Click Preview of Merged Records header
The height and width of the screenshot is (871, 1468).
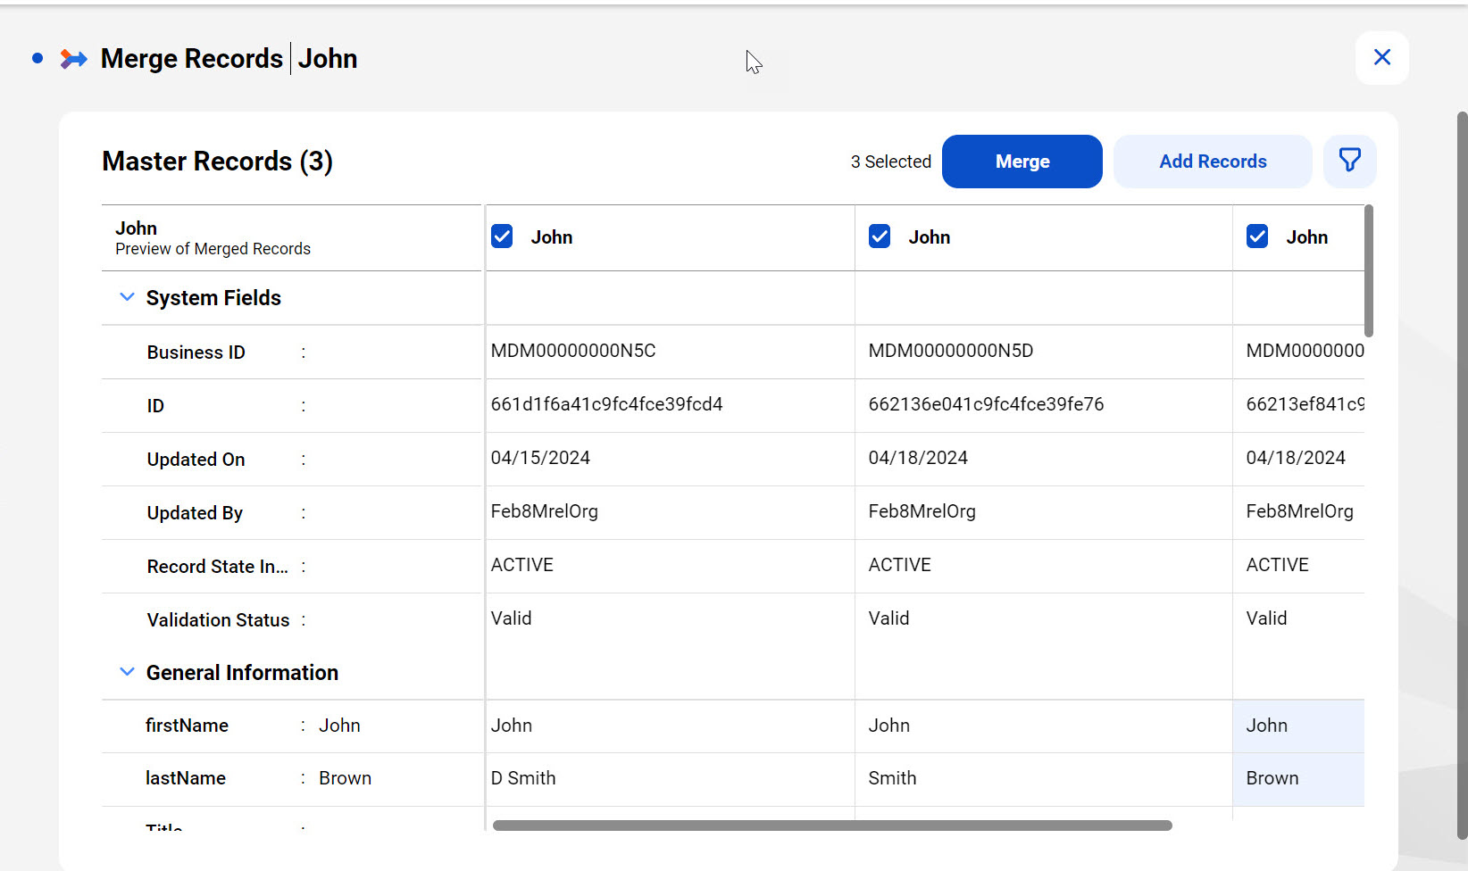pyautogui.click(x=213, y=249)
